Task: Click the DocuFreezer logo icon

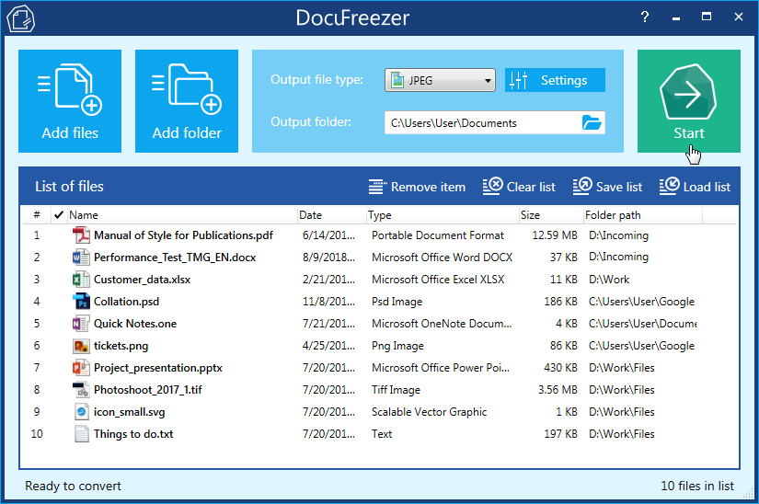Action: click(21, 18)
